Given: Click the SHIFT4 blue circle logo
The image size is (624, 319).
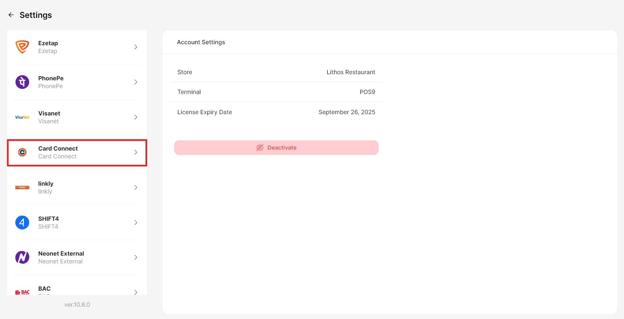Looking at the screenshot, I should [22, 222].
